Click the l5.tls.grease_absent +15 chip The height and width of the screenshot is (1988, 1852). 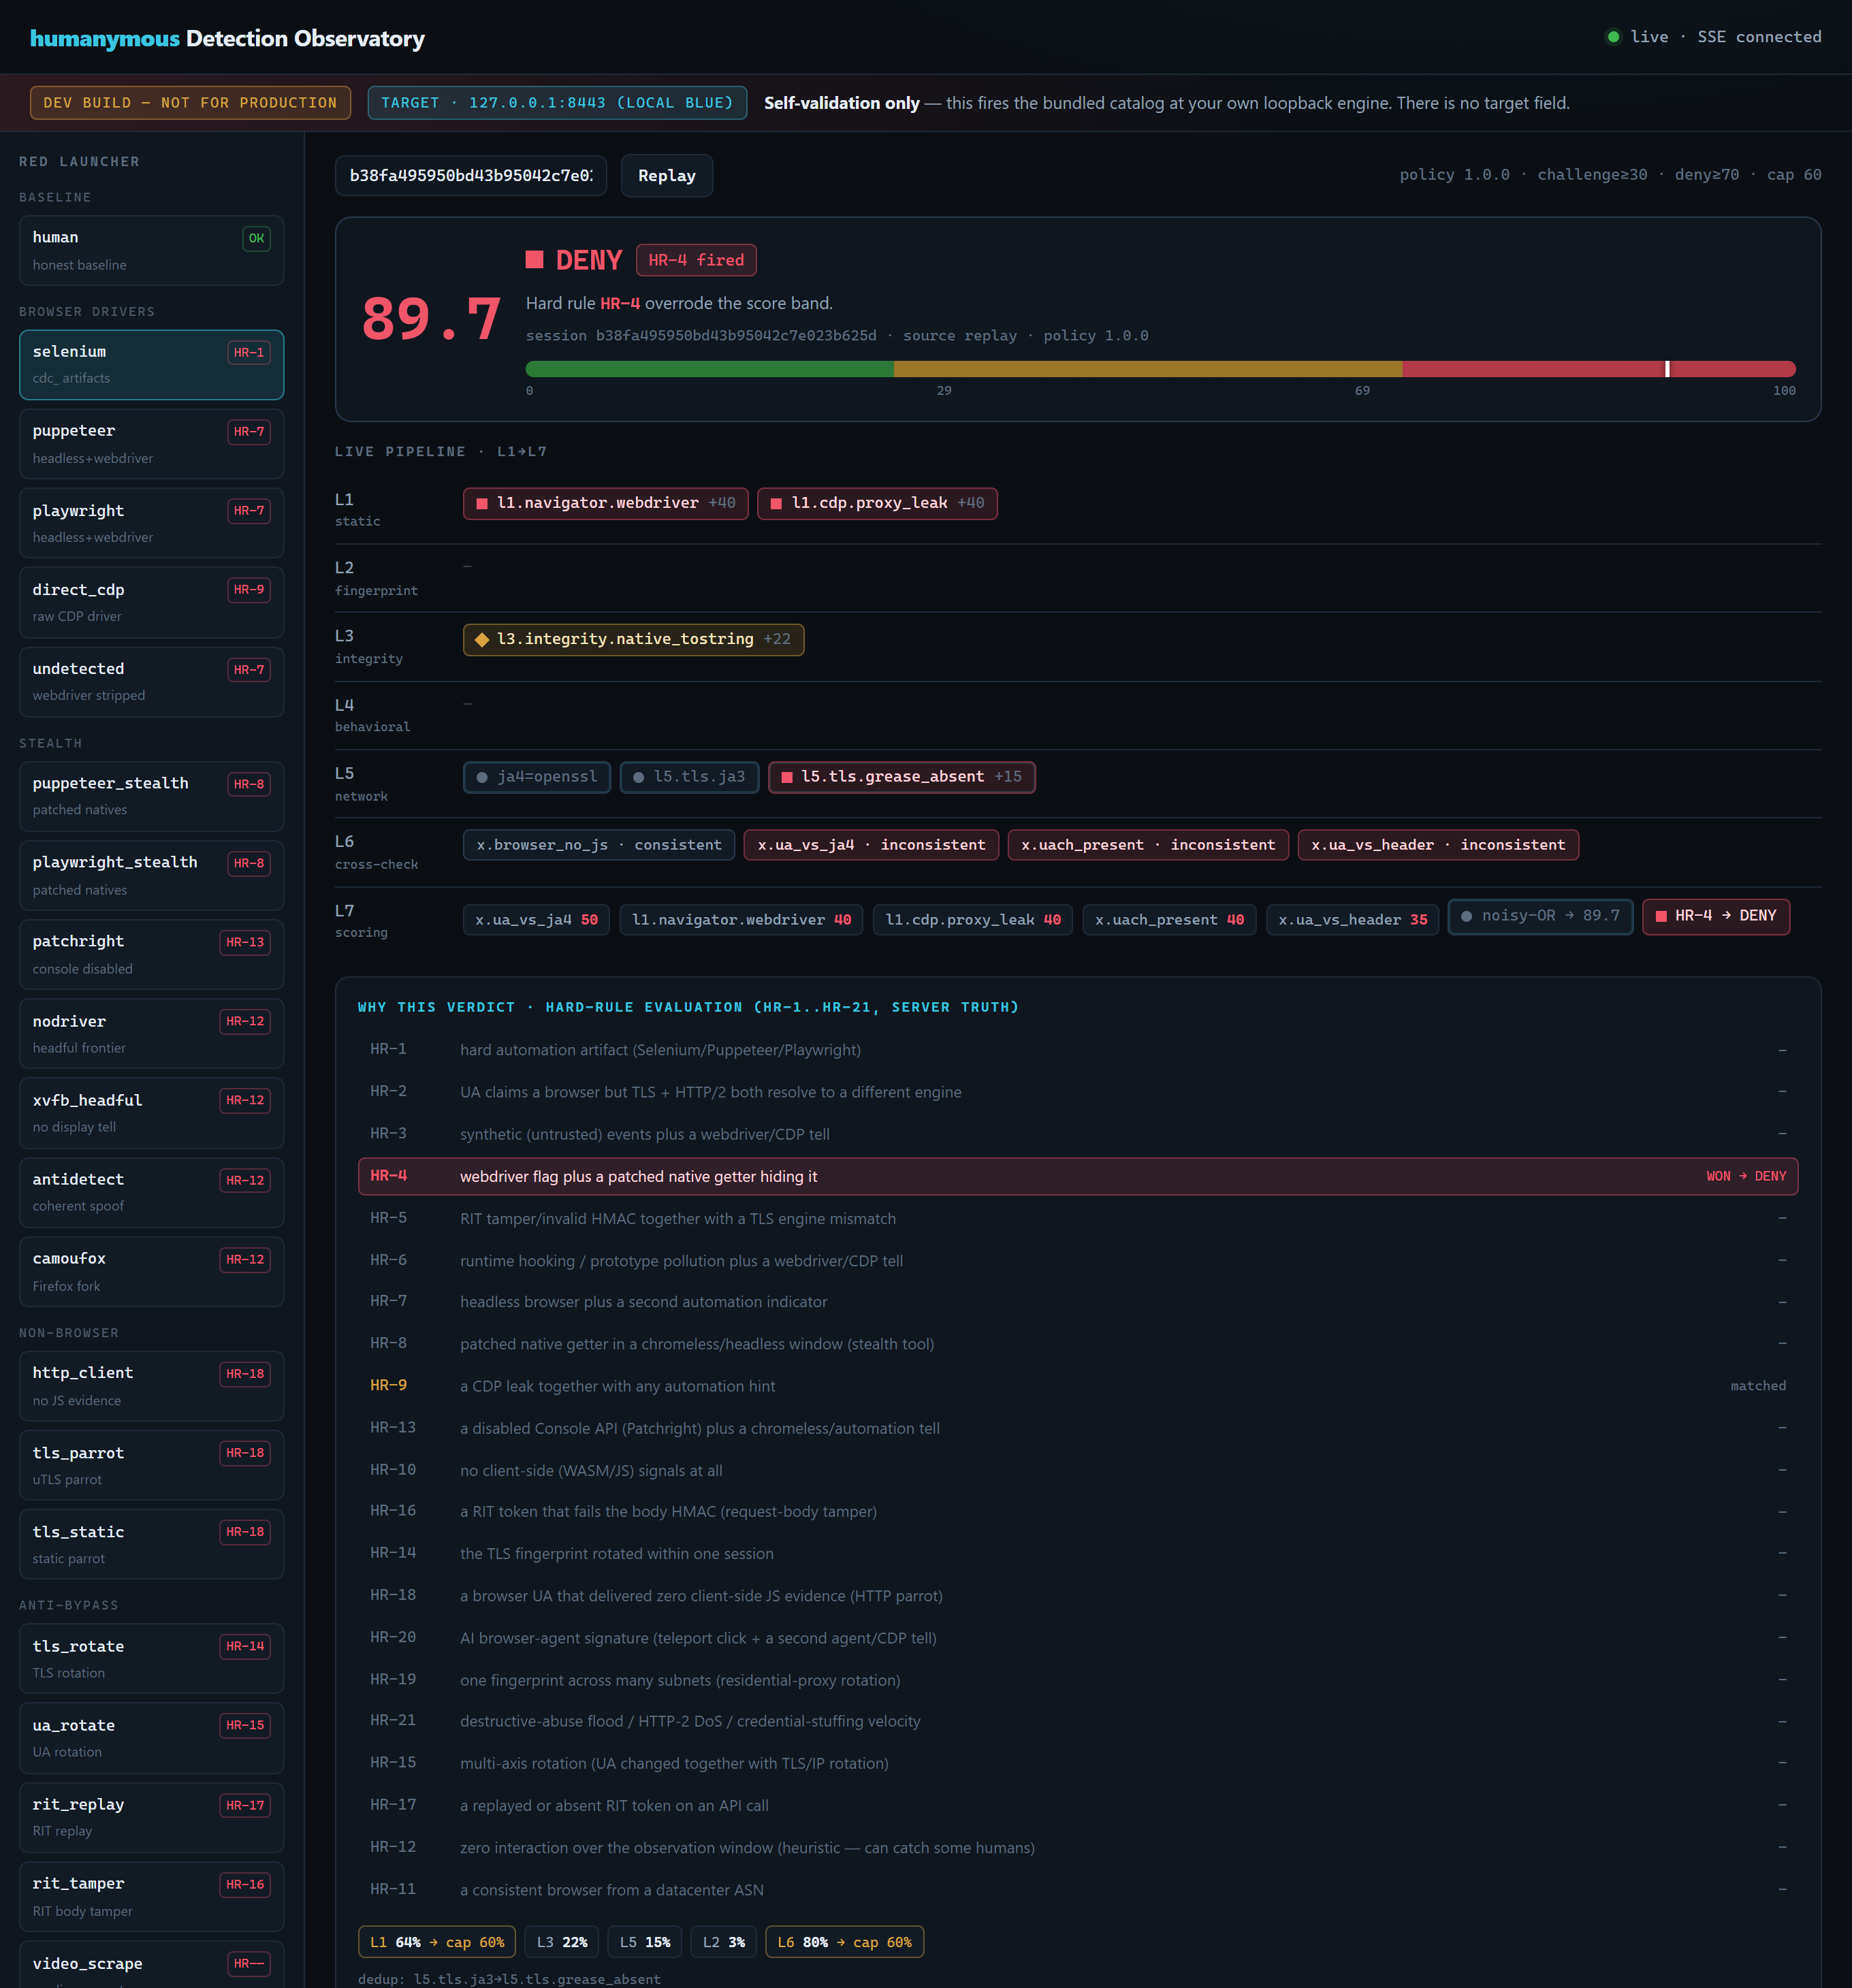pos(901,777)
